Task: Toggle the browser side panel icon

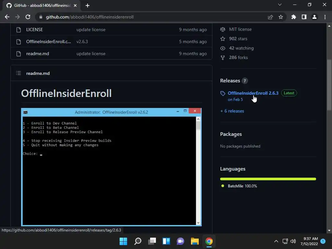Action: tap(304, 17)
